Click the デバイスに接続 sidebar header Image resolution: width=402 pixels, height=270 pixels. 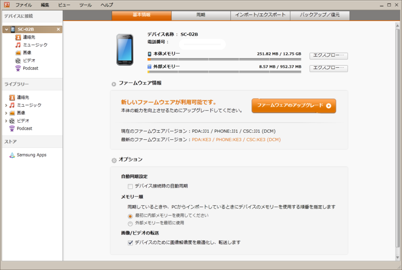point(32,16)
